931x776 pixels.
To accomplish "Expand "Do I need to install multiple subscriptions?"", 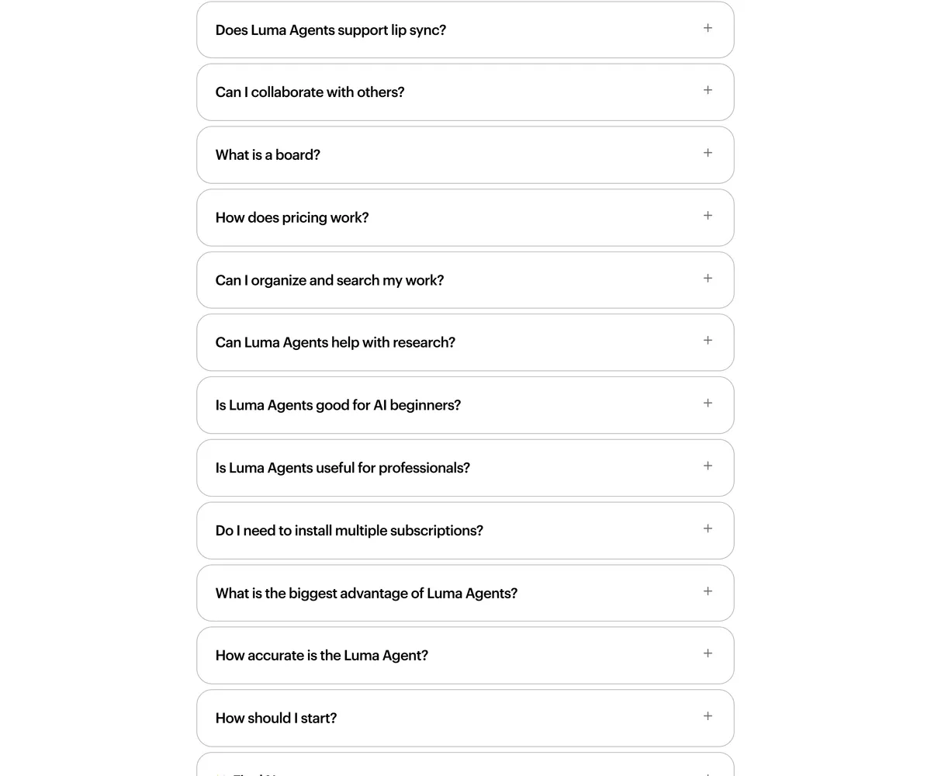I will click(465, 531).
